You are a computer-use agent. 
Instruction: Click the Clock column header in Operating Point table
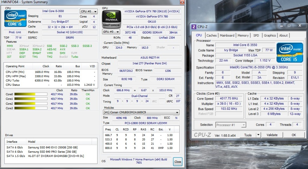[42, 66]
